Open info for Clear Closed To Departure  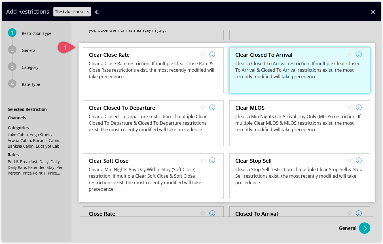[x=212, y=107]
